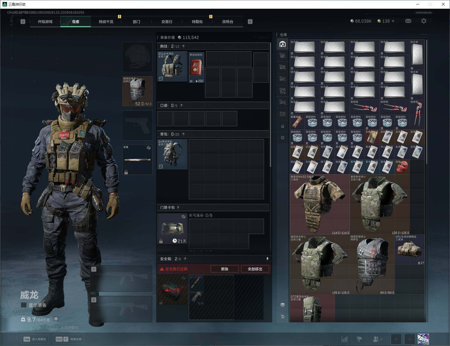Go to the 交易行 tab

167,22
